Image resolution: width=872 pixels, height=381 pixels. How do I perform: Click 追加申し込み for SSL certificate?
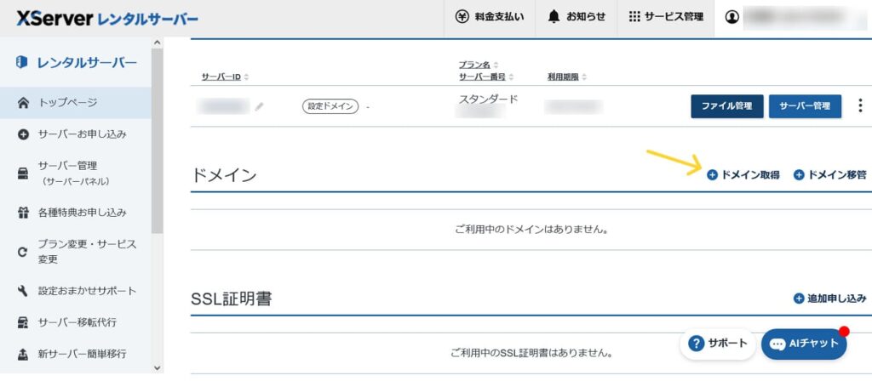pos(829,299)
